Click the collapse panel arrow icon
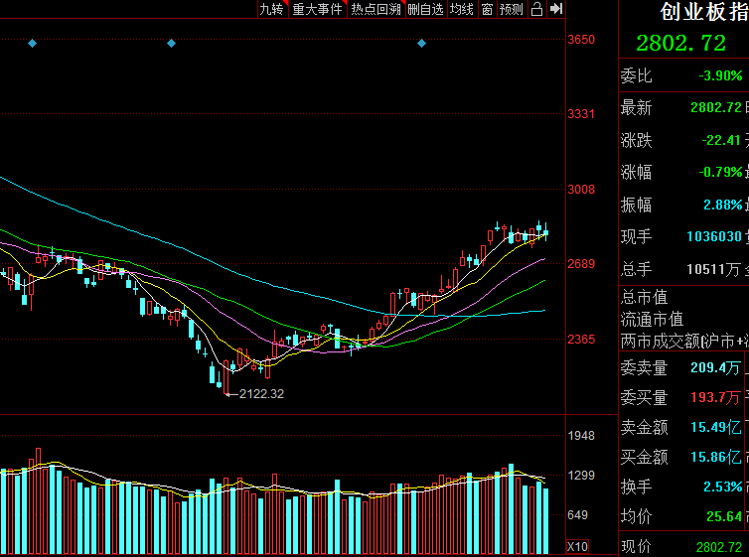749x557 pixels. (555, 9)
